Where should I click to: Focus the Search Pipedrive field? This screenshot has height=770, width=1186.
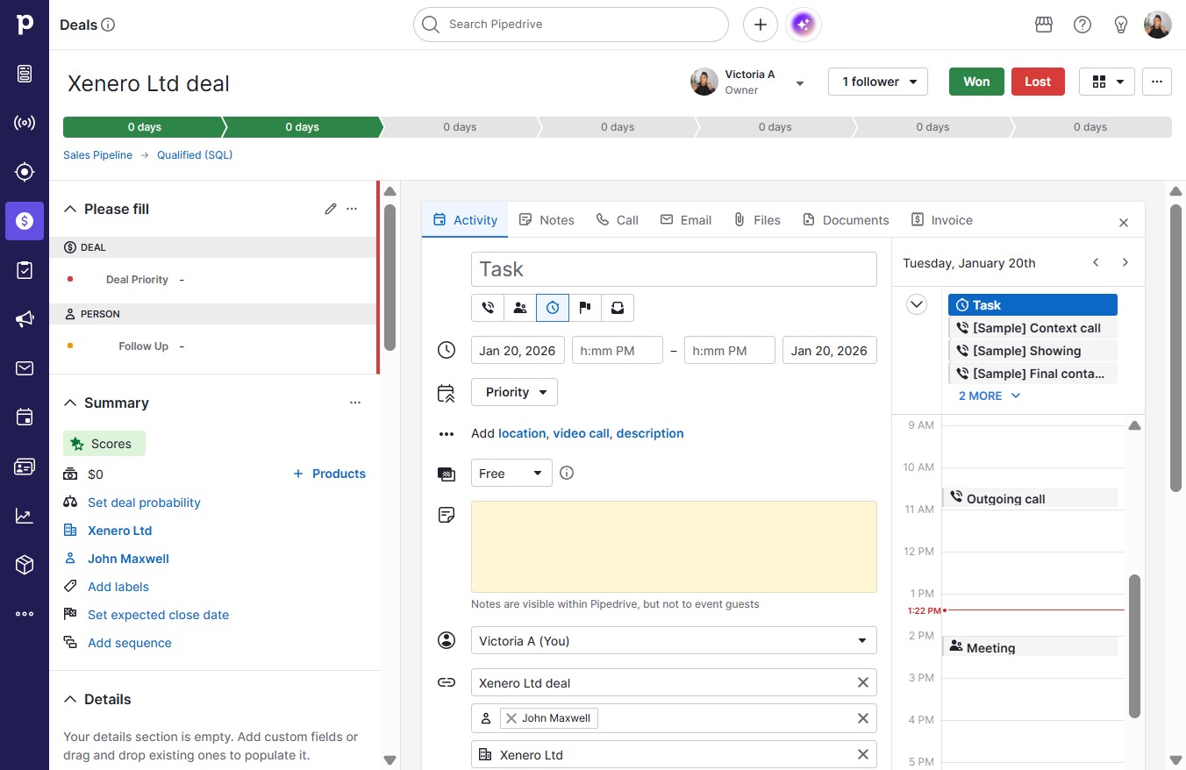(x=571, y=25)
